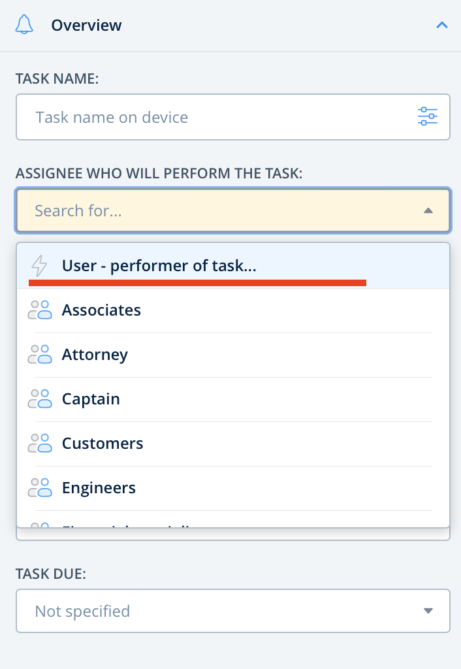The height and width of the screenshot is (669, 461).
Task: Open the Task Due Not specified dropdown
Action: click(x=222, y=612)
